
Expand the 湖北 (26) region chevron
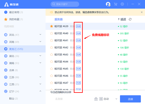[x=40, y=56]
